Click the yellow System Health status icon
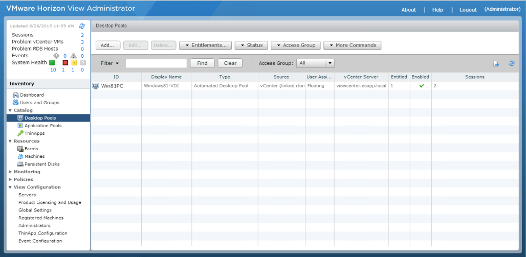Viewport: 526px width, 257px height. click(74, 63)
